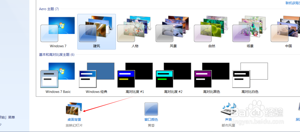Click the 高对比度 #1 name label
This screenshot has width=300, height=132.
[x=135, y=92]
